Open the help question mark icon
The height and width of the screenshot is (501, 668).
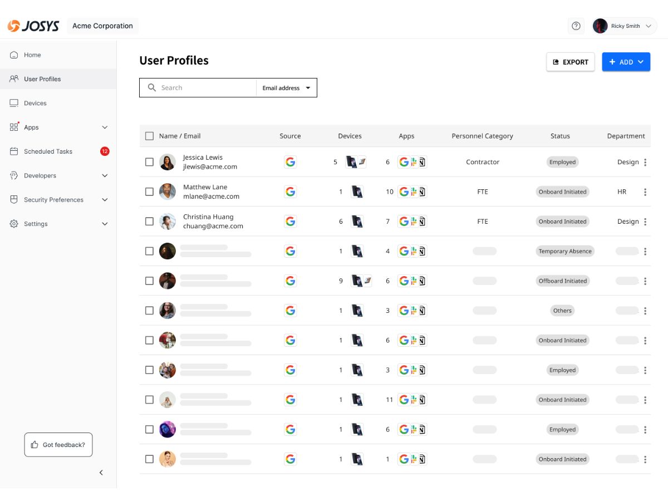point(576,26)
